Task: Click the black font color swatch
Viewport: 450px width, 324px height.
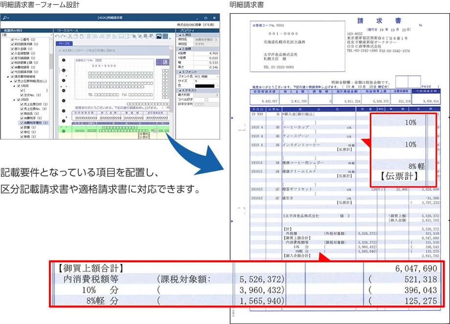Action: pyautogui.click(x=204, y=86)
